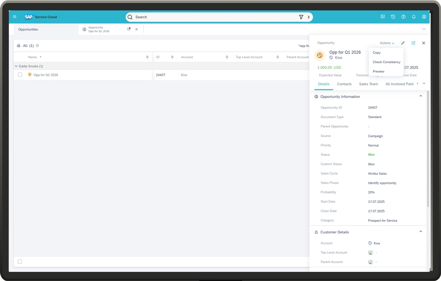Open the help question mark icon
Image resolution: width=441 pixels, height=281 pixels.
tap(403, 17)
